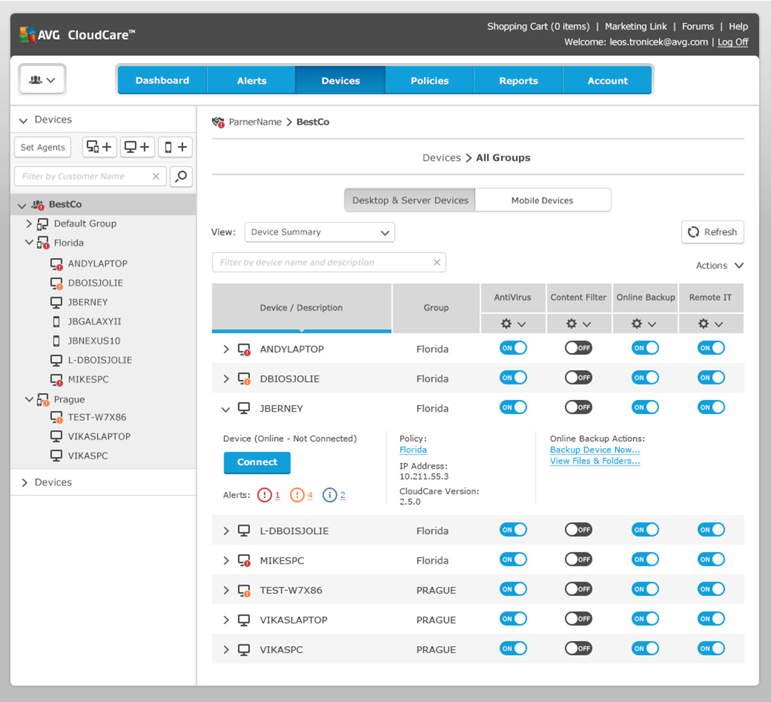
Task: Click the Log Off link
Action: (x=732, y=42)
